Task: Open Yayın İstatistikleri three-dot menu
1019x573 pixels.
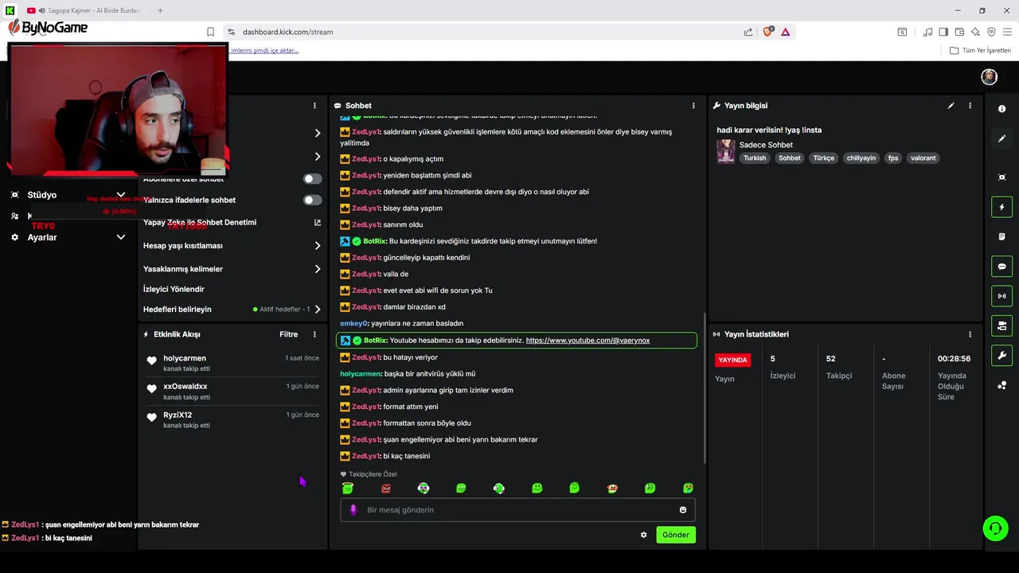Action: click(970, 334)
